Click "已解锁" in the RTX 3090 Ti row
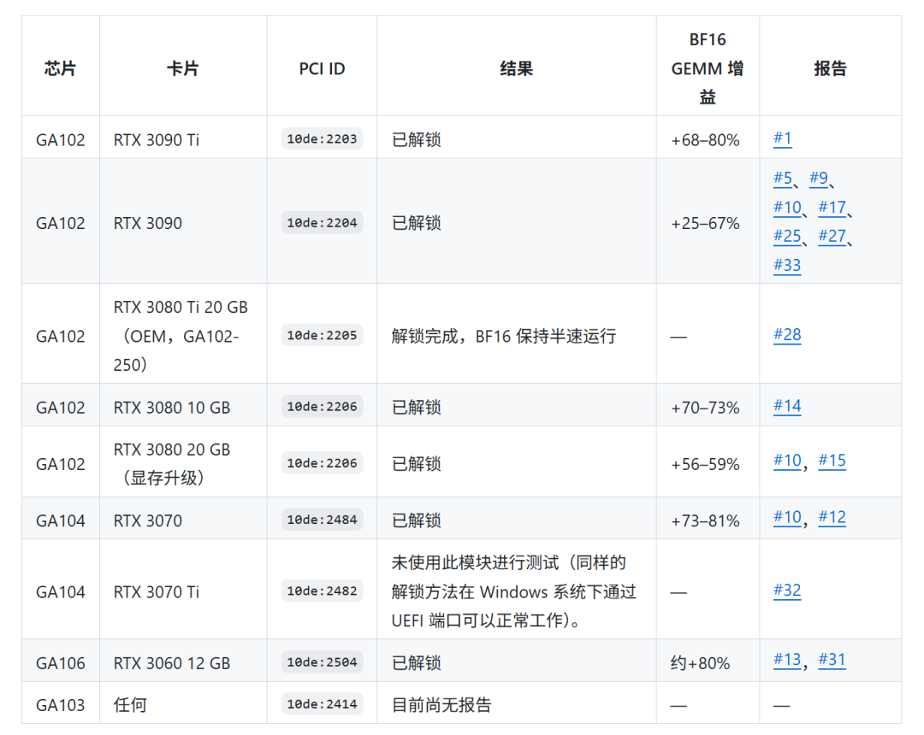Screen dimensions: 924x735 tap(416, 140)
